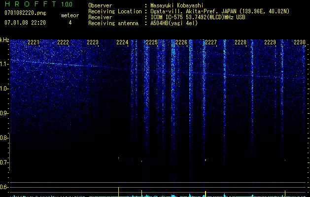Click the 2224 time marker
Image resolution: width=310 pixels, height=197 pixels.
pyautogui.click(x=122, y=42)
